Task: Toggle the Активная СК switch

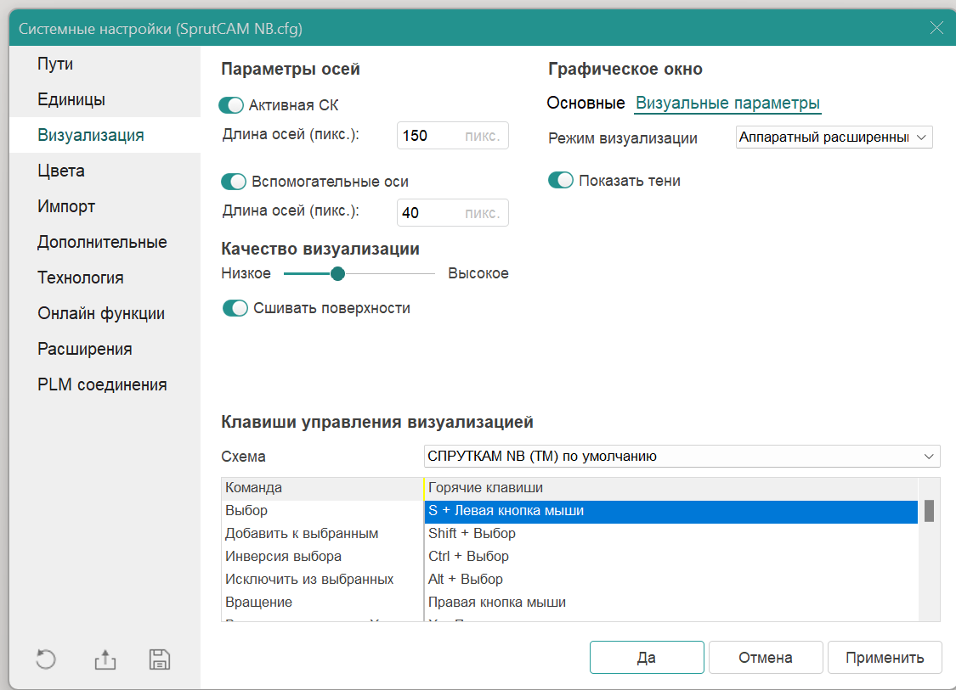Action: pyautogui.click(x=231, y=105)
